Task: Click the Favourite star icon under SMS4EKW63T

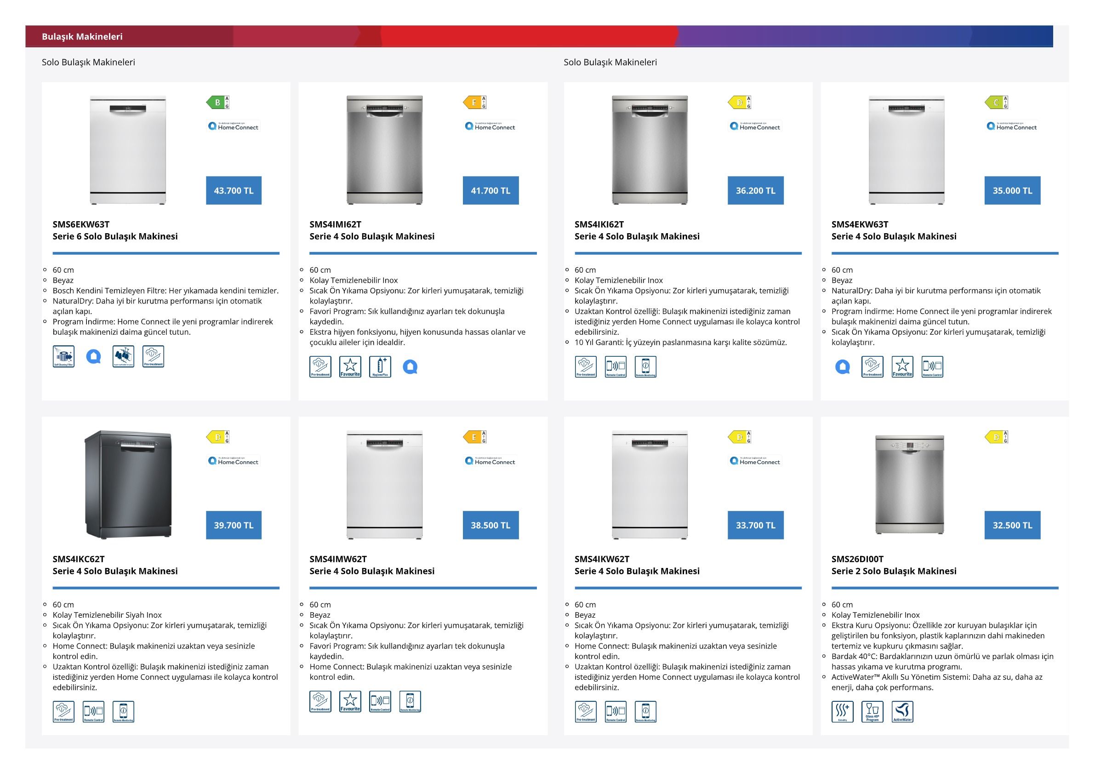Action: pyautogui.click(x=902, y=367)
